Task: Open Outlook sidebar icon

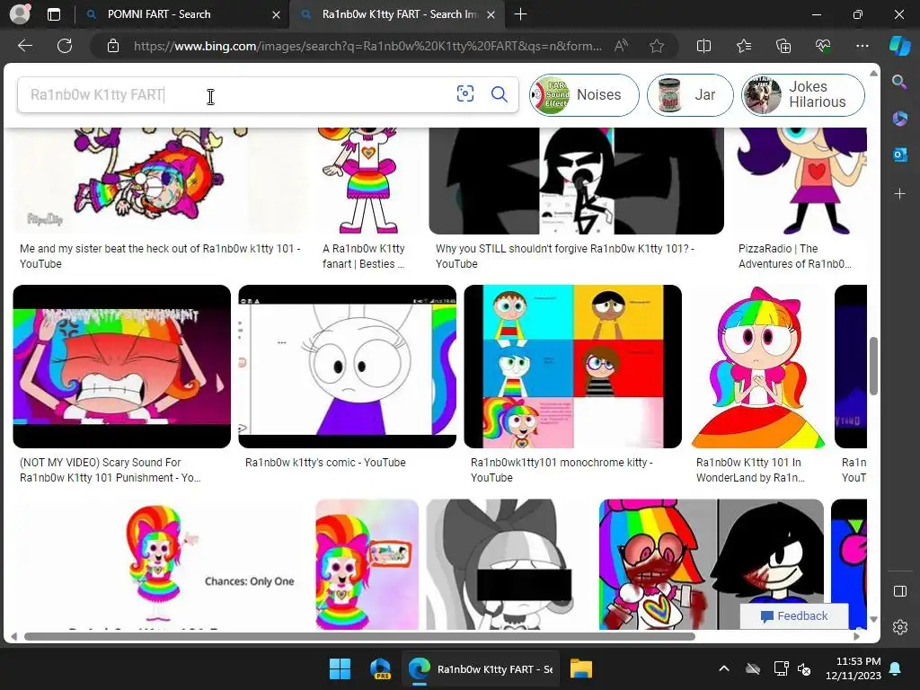Action: [x=899, y=155]
